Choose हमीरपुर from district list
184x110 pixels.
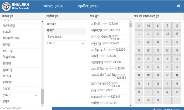click(21, 83)
